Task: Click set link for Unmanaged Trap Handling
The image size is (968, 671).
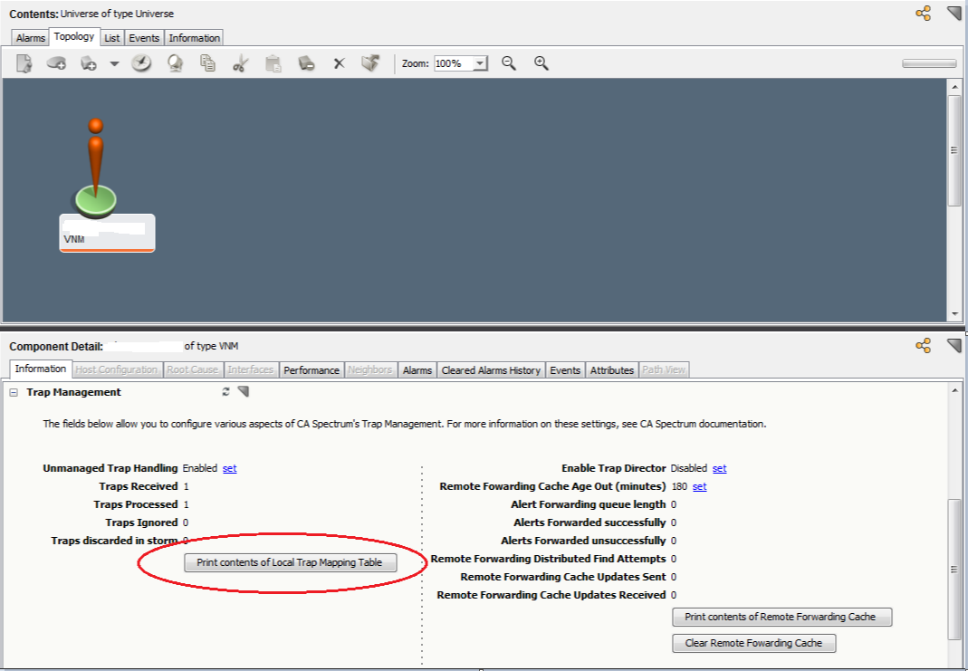Action: 230,468
